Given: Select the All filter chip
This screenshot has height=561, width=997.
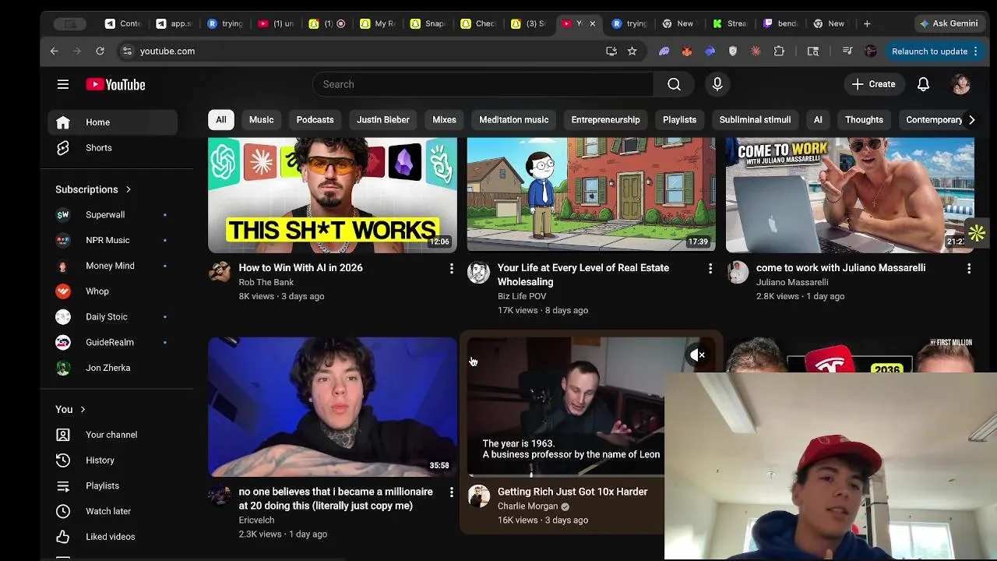Looking at the screenshot, I should tap(221, 120).
